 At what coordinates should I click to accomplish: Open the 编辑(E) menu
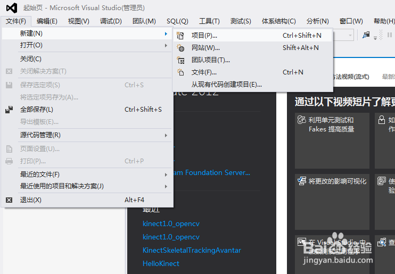click(x=47, y=21)
